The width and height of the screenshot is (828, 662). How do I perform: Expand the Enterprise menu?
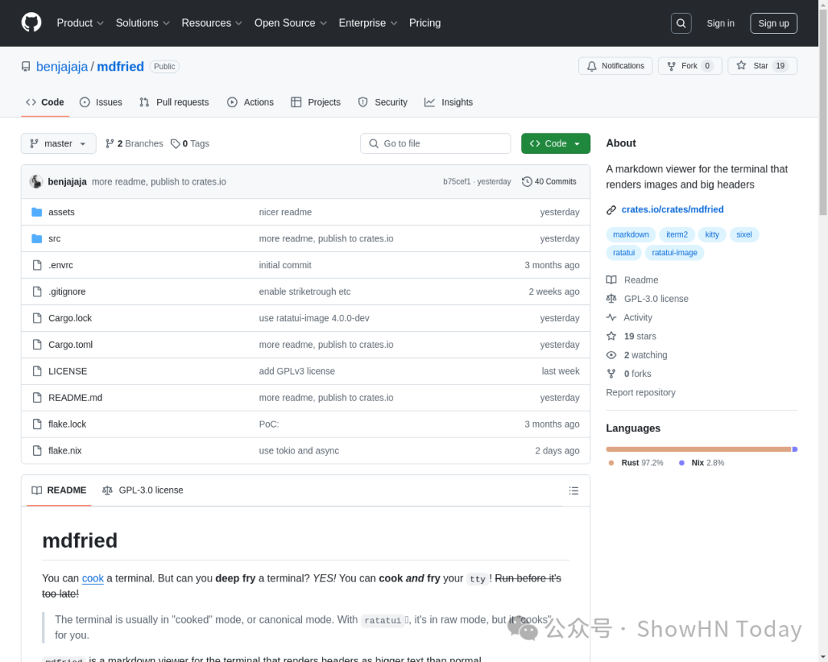click(x=368, y=23)
